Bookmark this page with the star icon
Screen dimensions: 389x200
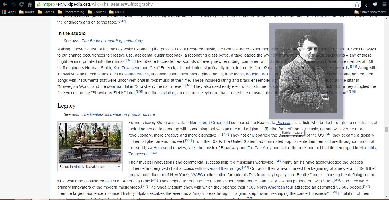click(357, 4)
